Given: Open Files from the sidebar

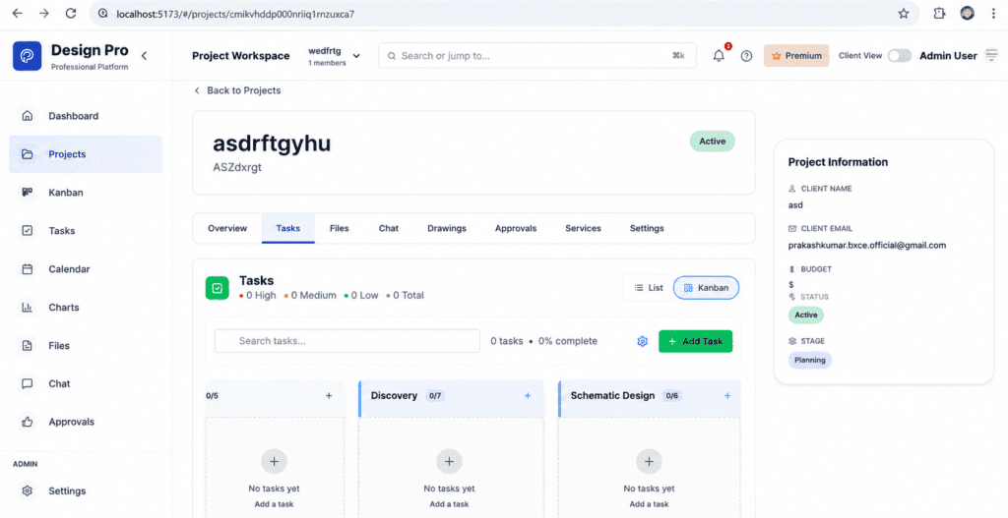Looking at the screenshot, I should pyautogui.click(x=86, y=345).
